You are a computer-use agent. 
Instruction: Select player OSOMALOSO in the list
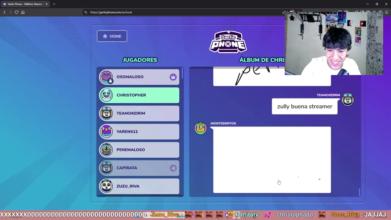point(139,77)
